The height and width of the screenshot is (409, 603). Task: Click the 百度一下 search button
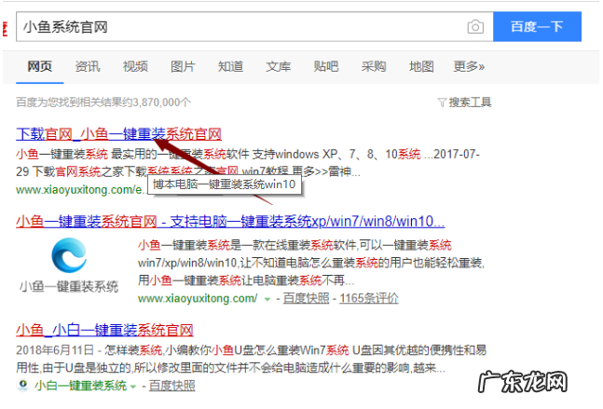click(537, 26)
